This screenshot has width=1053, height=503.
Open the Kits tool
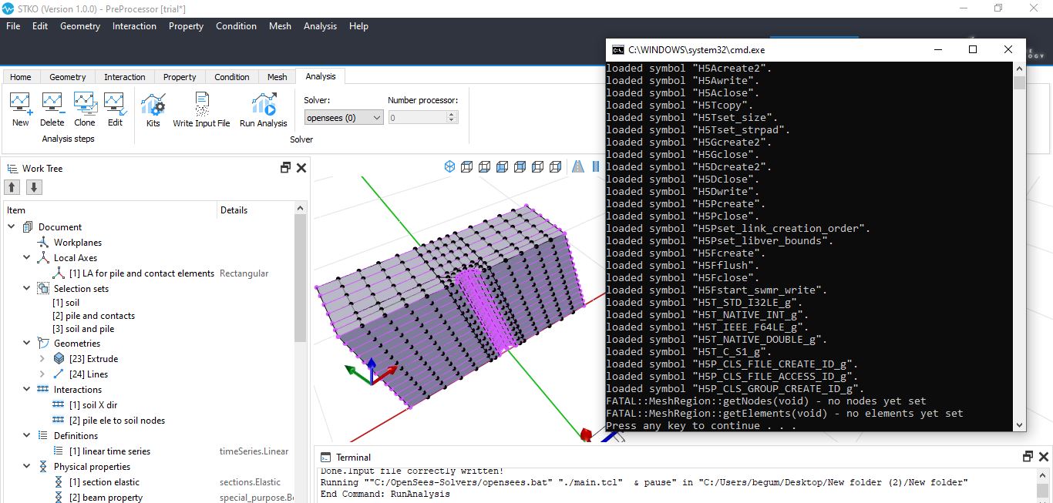pos(153,104)
